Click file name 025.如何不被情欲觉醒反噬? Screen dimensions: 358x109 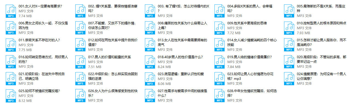39,91
